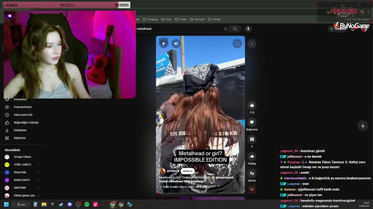Open the Abroad bookmarks folder
Viewport: 373px width, 209px height.
[214, 19]
